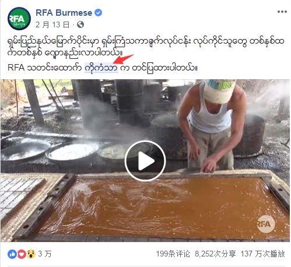291x267 pixels.
Task: Click the red arrow annotation
Action: click(x=124, y=59)
